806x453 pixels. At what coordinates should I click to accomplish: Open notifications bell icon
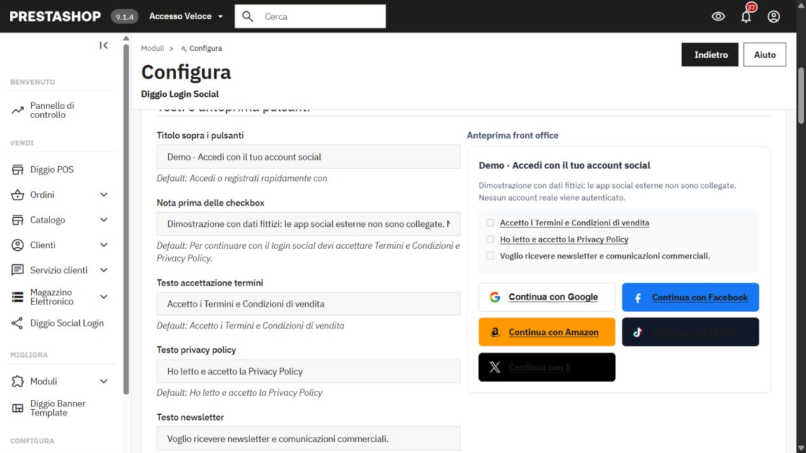(x=746, y=17)
